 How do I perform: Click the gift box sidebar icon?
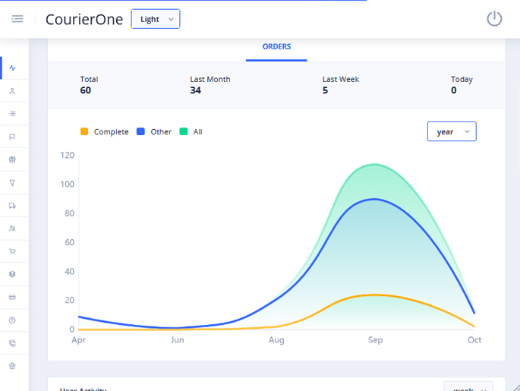[12, 159]
